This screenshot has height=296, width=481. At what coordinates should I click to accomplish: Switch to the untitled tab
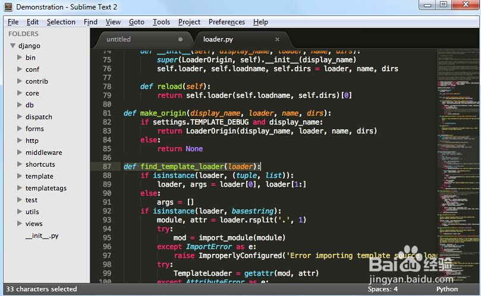[143, 39]
